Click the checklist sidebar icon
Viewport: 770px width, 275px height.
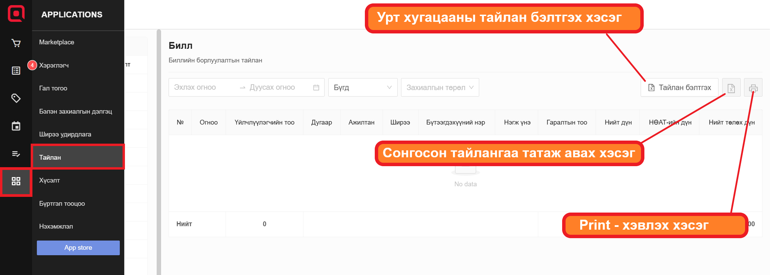tap(16, 154)
